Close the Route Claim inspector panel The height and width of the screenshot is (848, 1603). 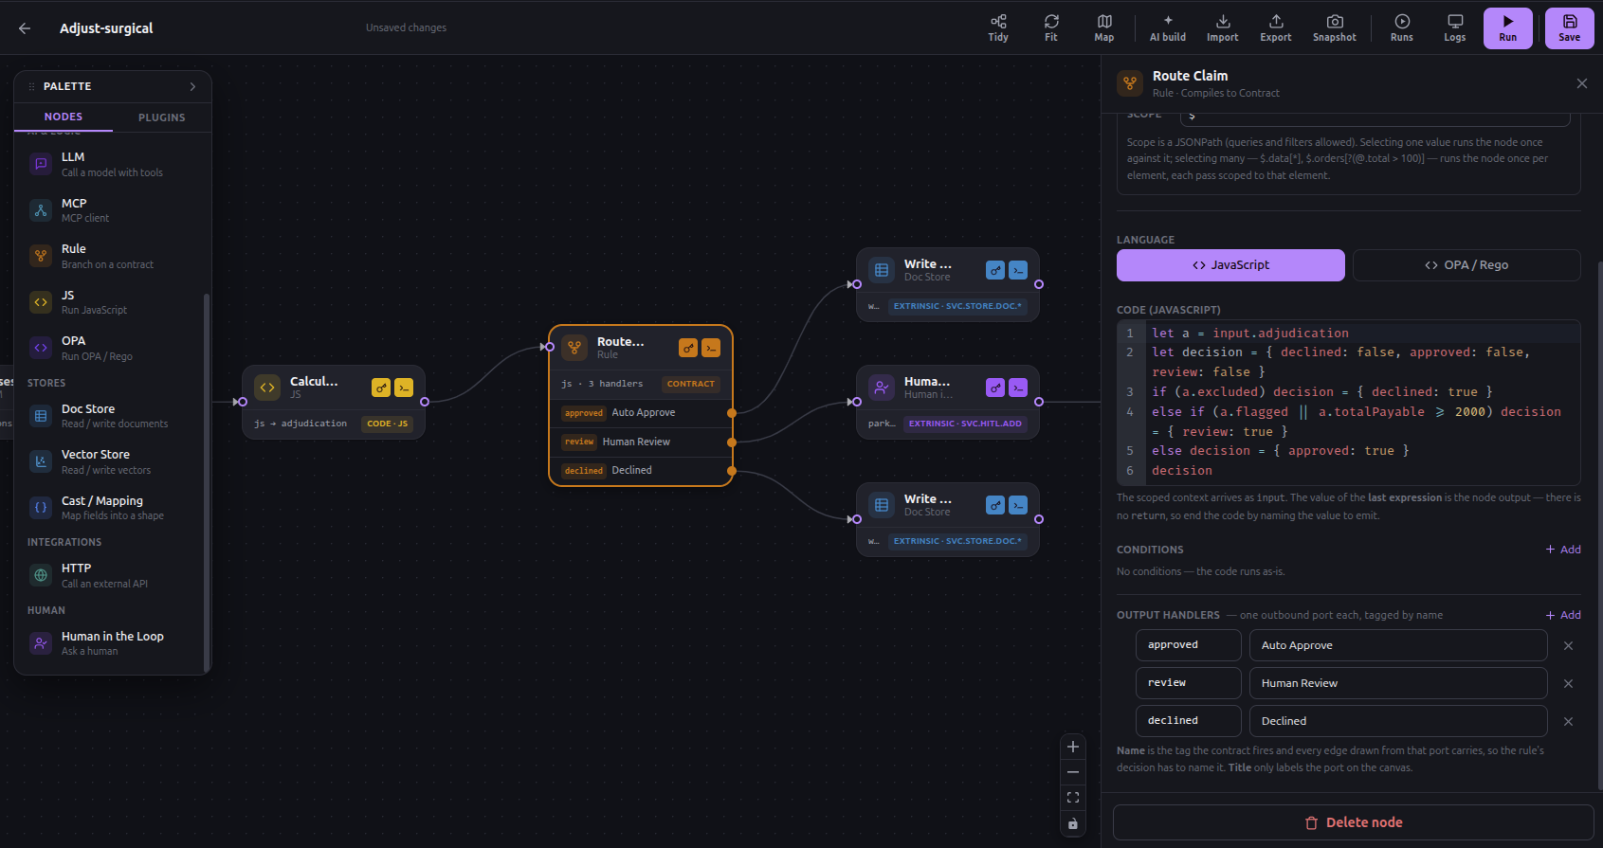coord(1582,83)
